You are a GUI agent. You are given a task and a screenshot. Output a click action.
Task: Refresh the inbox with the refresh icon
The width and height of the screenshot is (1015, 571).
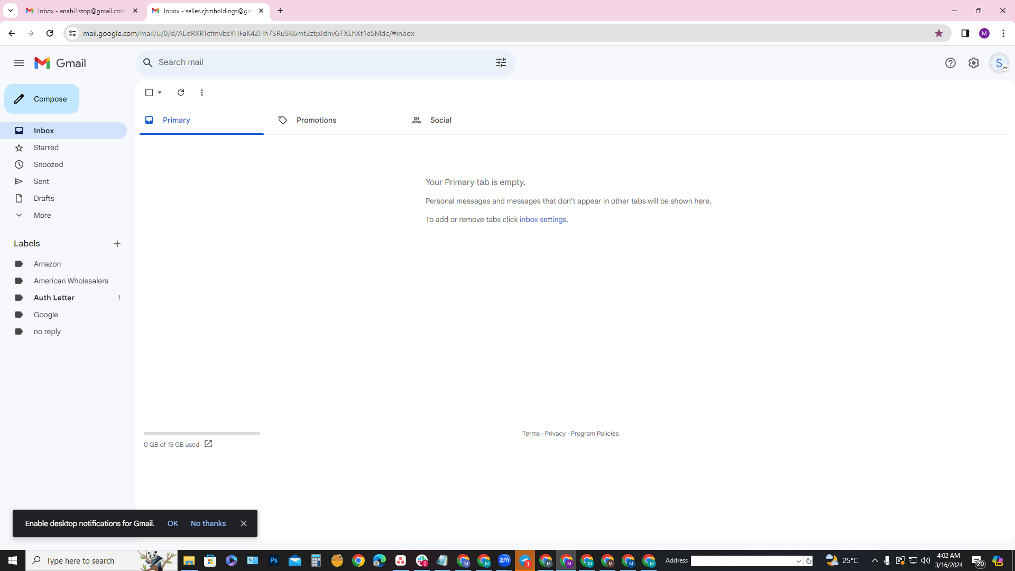point(181,93)
